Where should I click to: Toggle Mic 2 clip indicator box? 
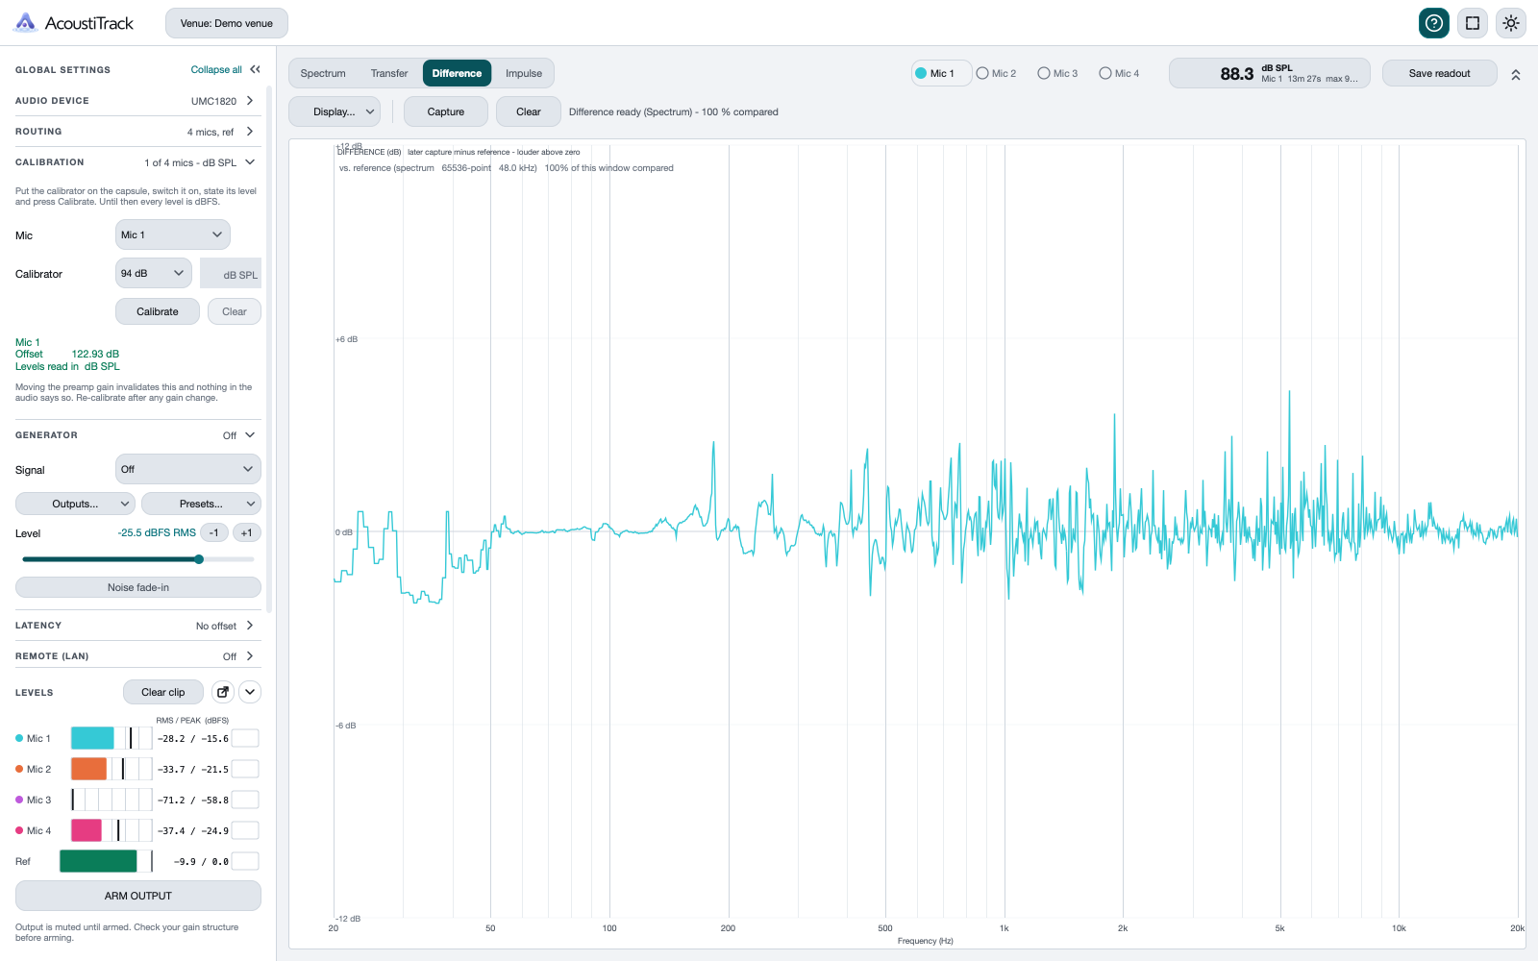coord(245,769)
